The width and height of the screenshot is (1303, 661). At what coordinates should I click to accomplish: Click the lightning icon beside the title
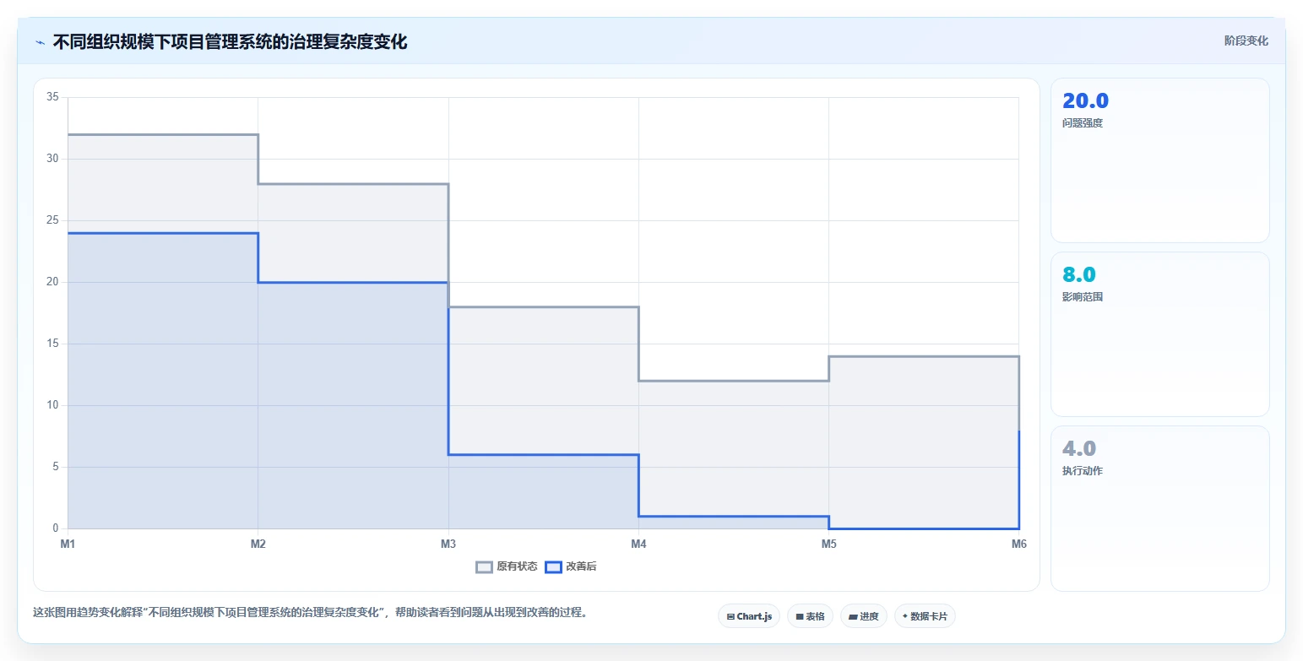[40, 42]
